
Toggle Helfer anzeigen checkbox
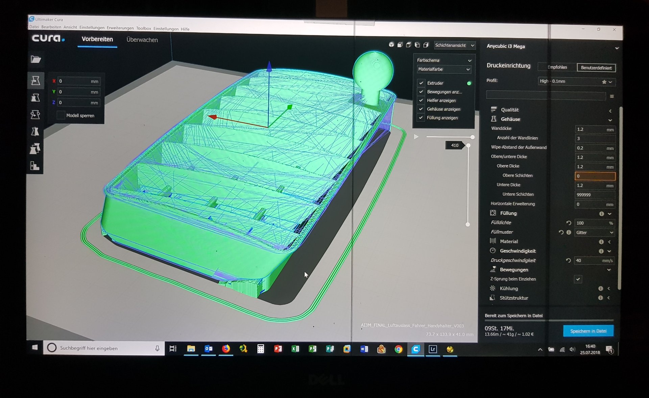pos(421,100)
